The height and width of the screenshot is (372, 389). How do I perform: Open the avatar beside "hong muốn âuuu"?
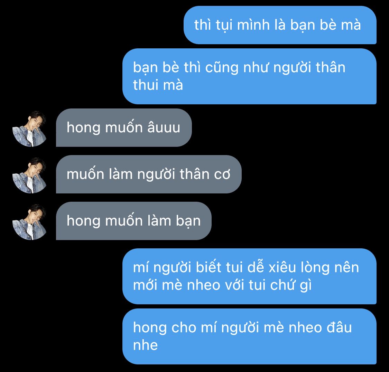click(x=29, y=128)
